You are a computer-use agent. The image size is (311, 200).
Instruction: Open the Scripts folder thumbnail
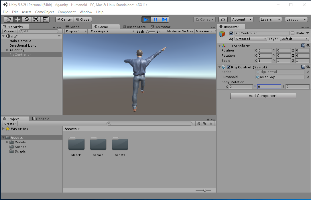click(x=120, y=144)
